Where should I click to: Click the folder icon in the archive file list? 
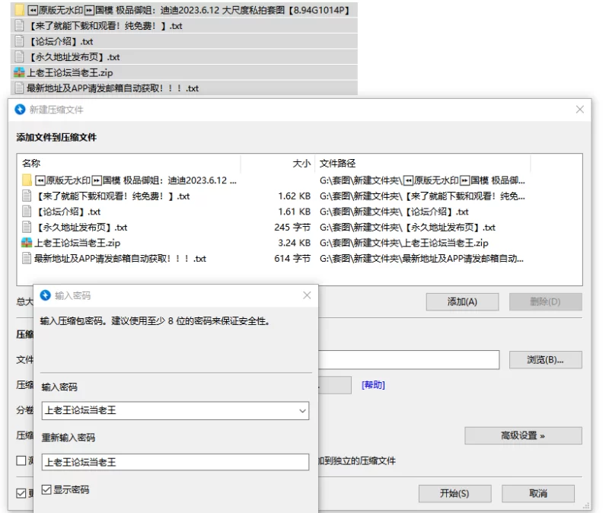coord(27,180)
